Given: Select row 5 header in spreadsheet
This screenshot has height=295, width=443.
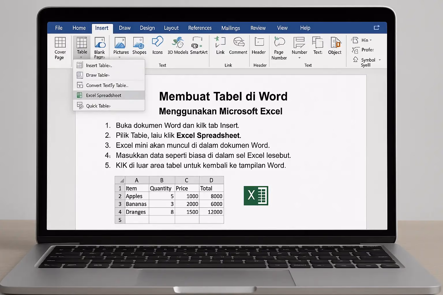Looking at the screenshot, I should coord(120,220).
